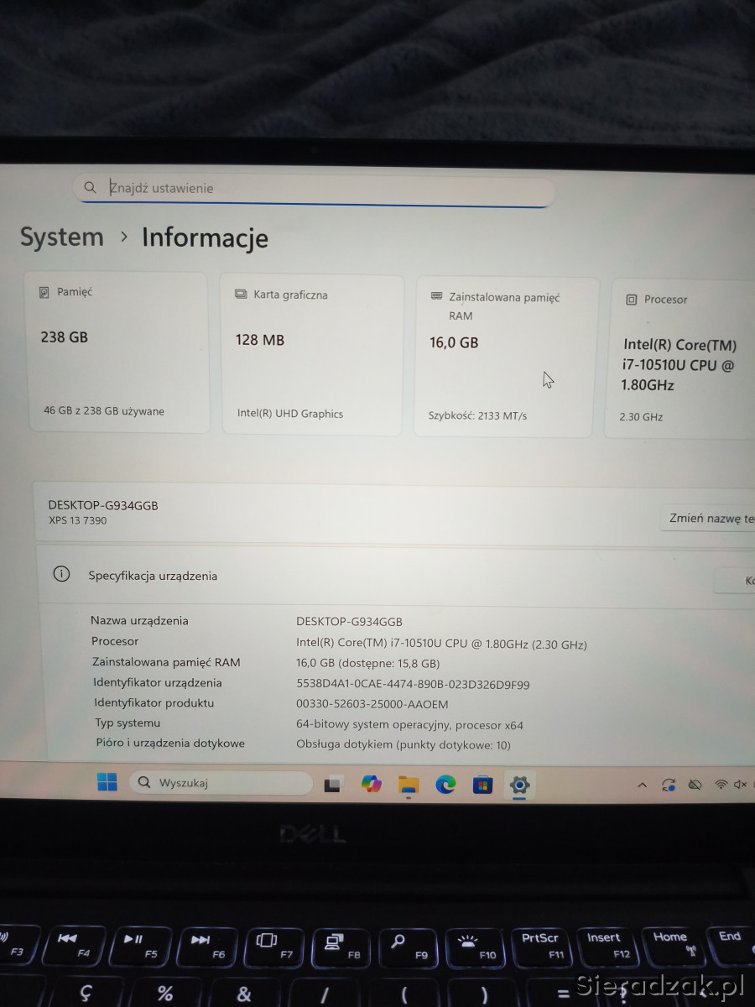The width and height of the screenshot is (755, 1007).
Task: Open the Karta graficzna info card
Action: point(312,354)
